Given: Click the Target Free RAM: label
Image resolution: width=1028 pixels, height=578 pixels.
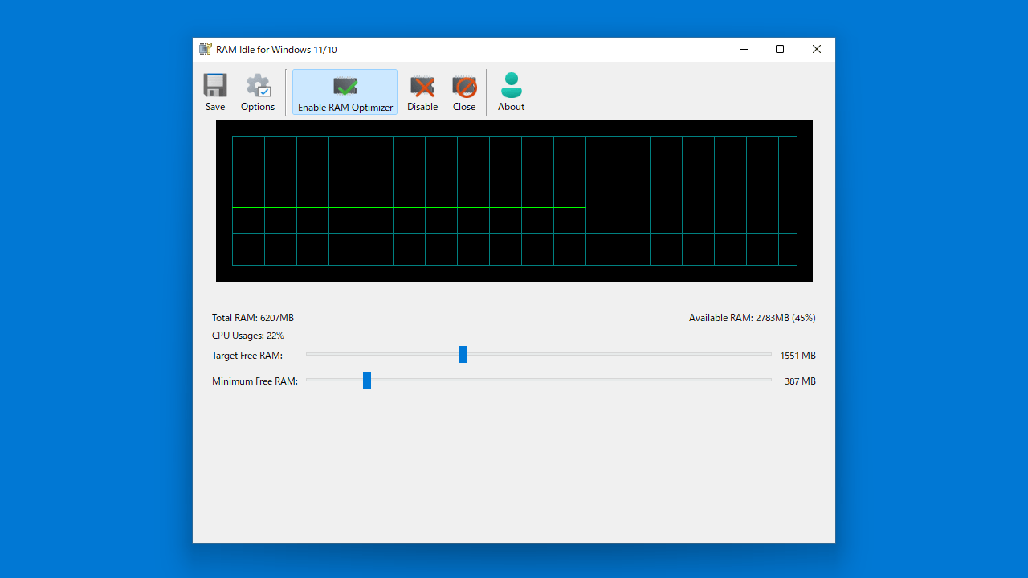Looking at the screenshot, I should tap(247, 356).
